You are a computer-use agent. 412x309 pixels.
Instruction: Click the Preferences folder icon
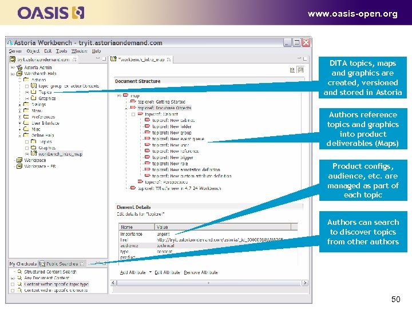(26, 116)
